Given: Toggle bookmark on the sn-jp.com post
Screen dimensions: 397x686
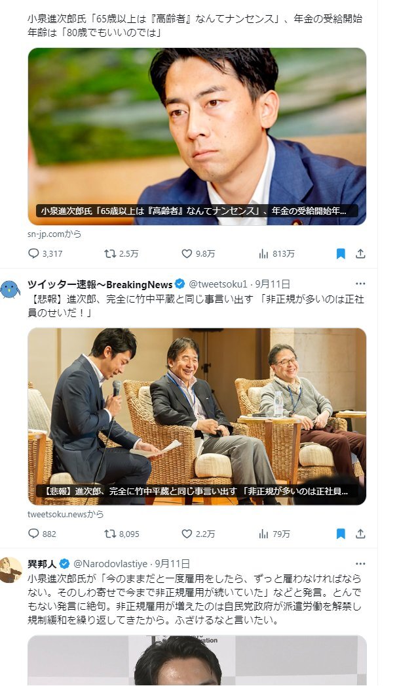Looking at the screenshot, I should (341, 254).
